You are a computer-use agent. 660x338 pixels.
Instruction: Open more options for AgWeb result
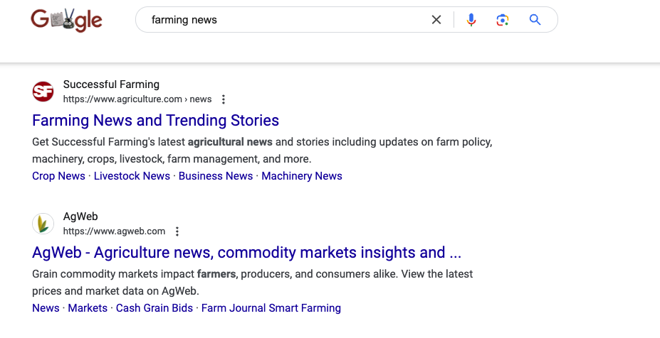pos(177,231)
